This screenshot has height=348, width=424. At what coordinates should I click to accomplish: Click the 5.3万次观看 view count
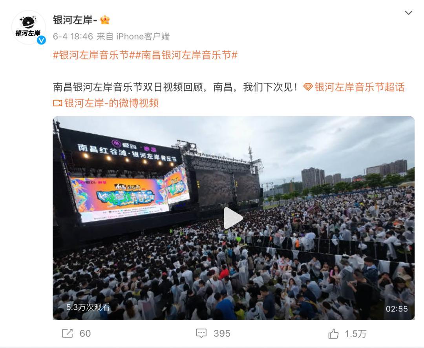point(88,307)
